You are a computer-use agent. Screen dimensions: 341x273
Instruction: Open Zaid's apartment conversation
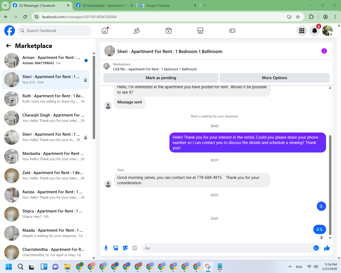[46, 176]
